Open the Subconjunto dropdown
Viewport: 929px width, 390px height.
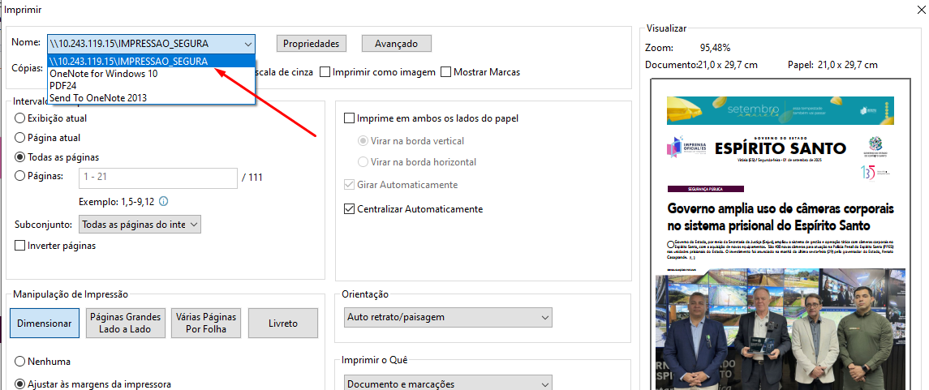[x=140, y=225]
